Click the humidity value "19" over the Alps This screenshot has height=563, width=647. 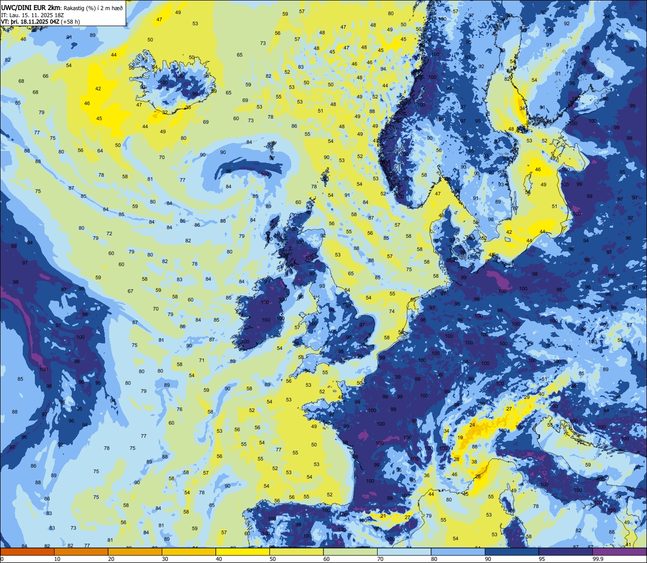tap(460, 438)
